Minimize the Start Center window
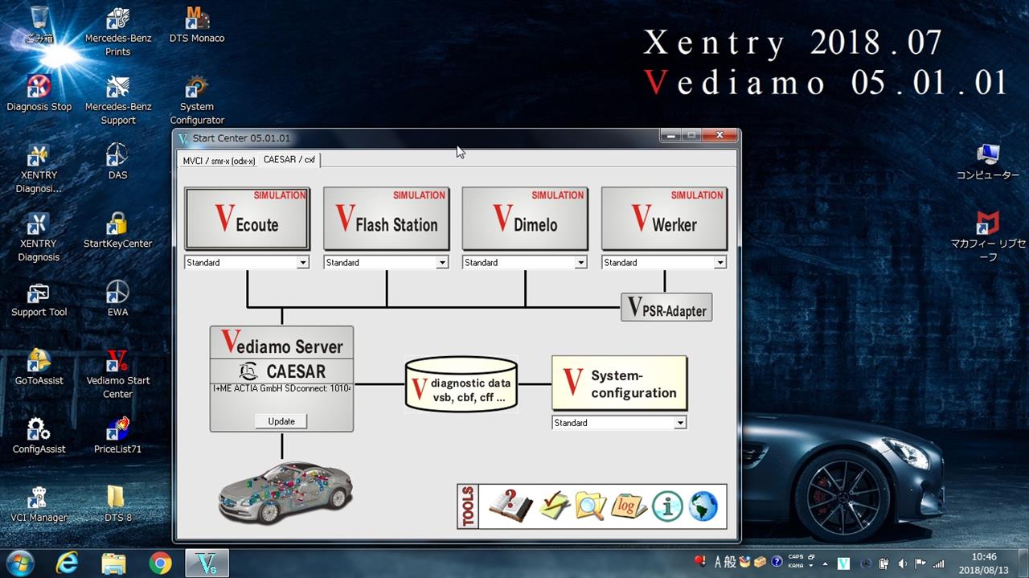Image resolution: width=1029 pixels, height=578 pixels. tap(671, 136)
